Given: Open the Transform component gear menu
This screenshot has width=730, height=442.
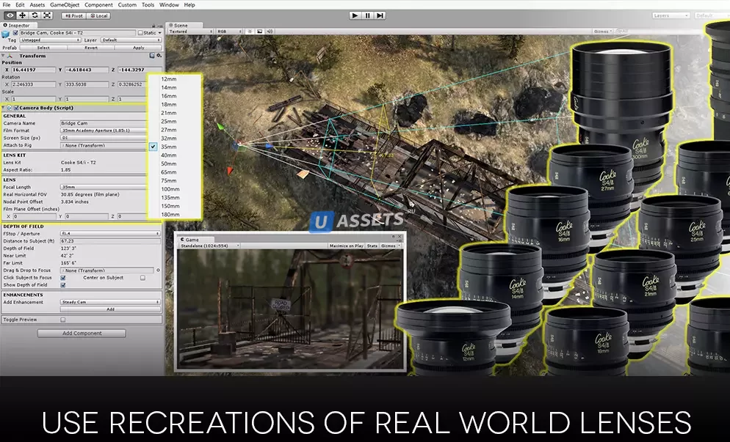Looking at the screenshot, I should pyautogui.click(x=159, y=55).
